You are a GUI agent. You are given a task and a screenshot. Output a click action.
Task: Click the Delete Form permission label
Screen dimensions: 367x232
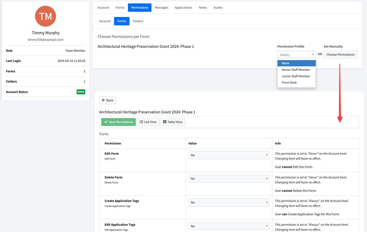114,177
